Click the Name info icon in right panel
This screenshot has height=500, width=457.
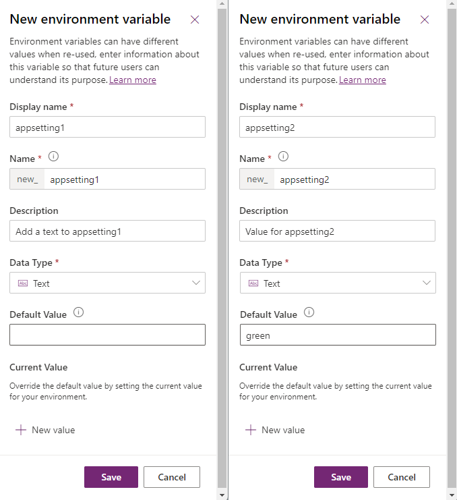[284, 157]
